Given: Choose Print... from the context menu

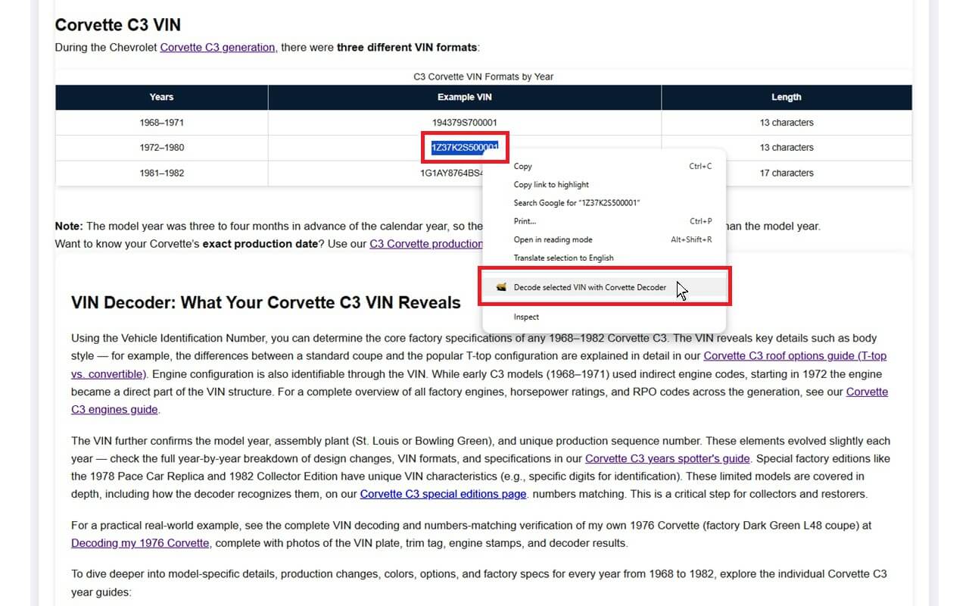Looking at the screenshot, I should (x=604, y=221).
